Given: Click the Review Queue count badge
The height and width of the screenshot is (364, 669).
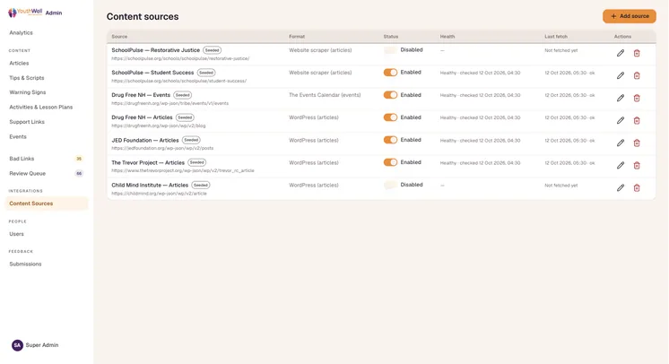Looking at the screenshot, I should pyautogui.click(x=79, y=173).
